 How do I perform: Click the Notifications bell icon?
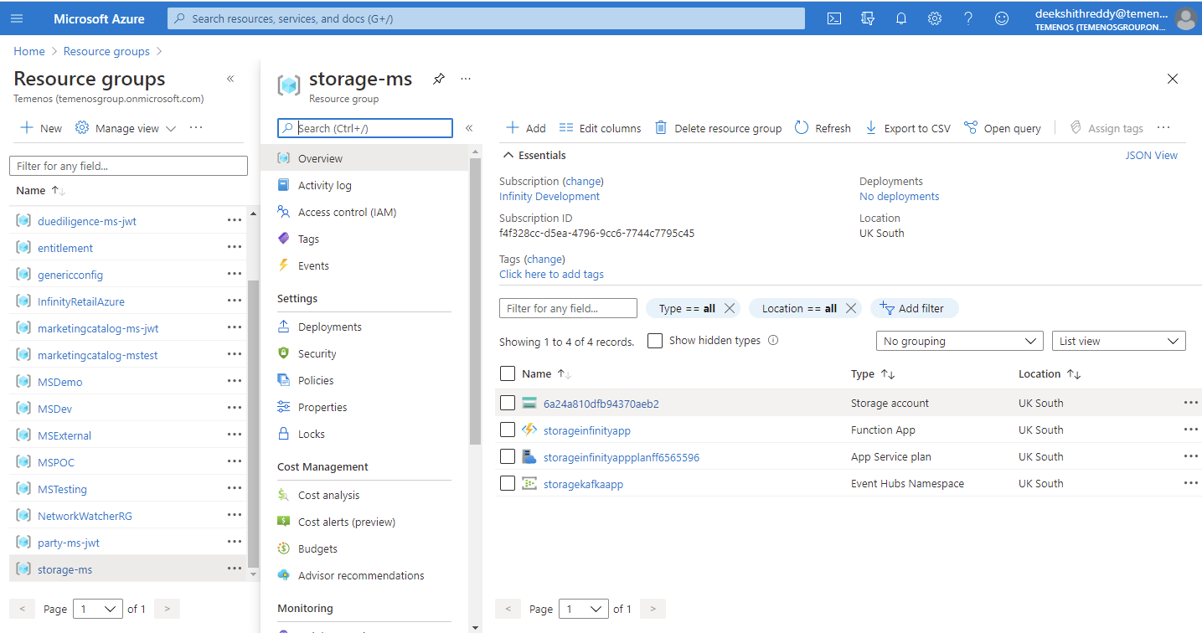click(x=901, y=18)
